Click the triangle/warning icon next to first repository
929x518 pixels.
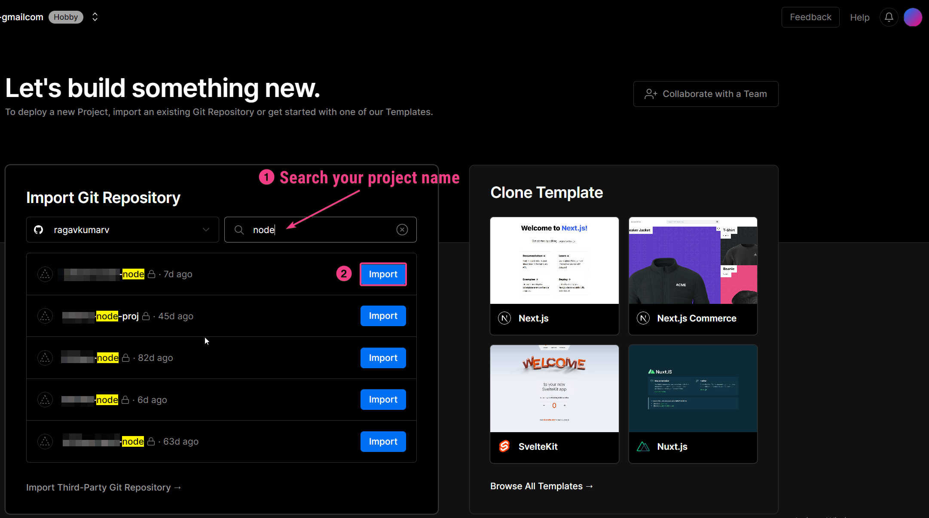pos(45,274)
